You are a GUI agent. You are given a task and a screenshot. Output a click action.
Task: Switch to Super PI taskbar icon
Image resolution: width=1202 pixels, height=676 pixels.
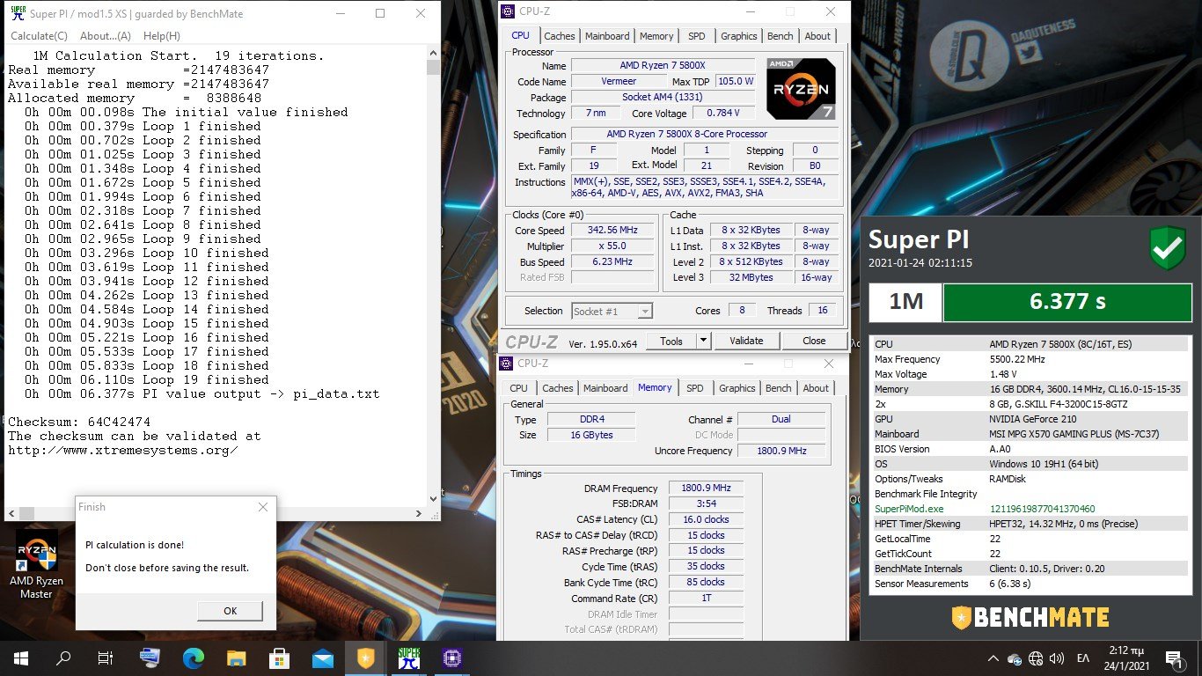[x=408, y=658]
